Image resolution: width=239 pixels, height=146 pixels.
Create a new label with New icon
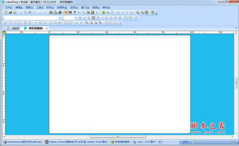[x=6, y=13]
